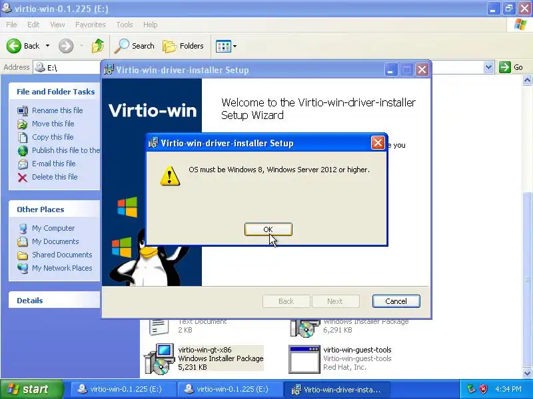Click the 4:34 PM system clock

point(508,389)
